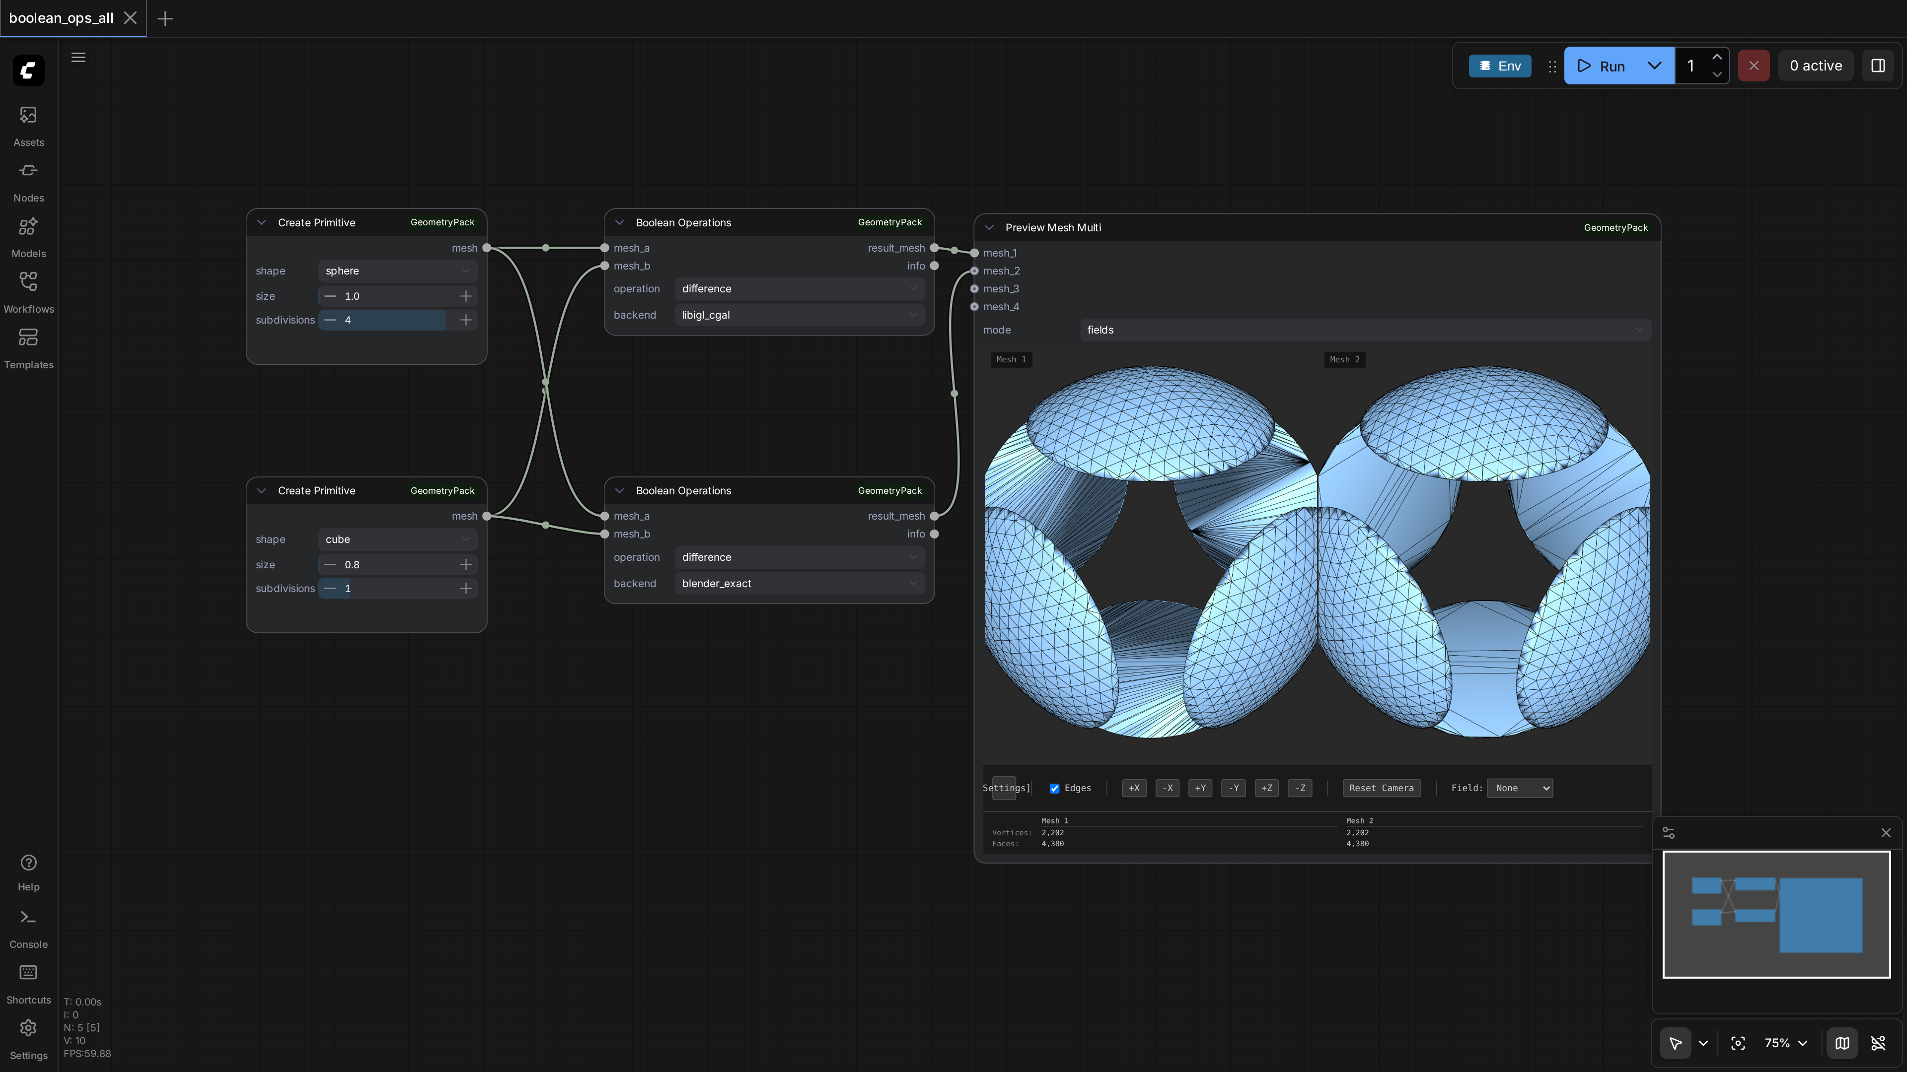Screen dimensions: 1907x1072
Task: Fit view to canvas icon
Action: coord(1738,1043)
